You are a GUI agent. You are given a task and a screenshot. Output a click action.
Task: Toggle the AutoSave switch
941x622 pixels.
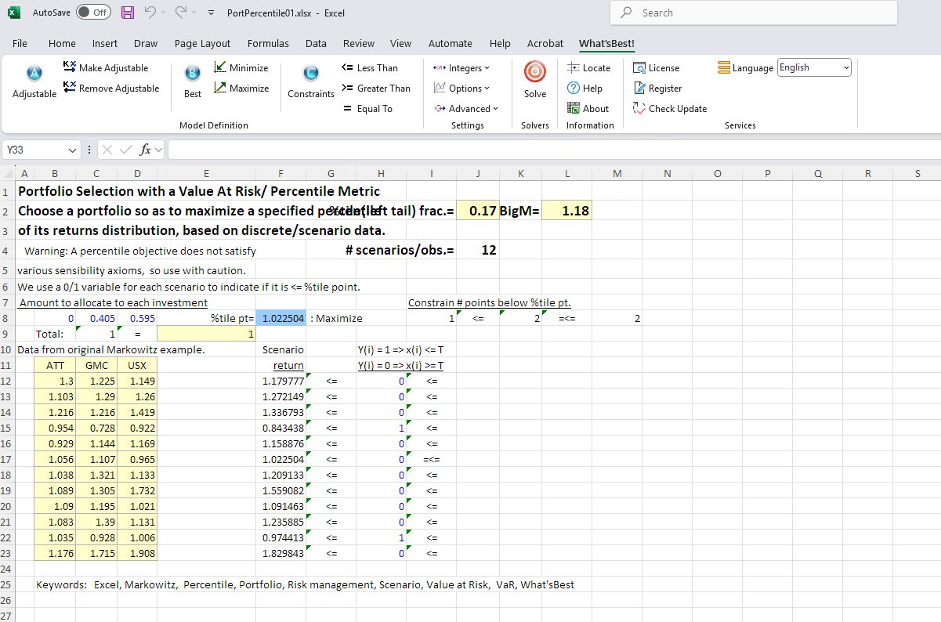click(93, 13)
